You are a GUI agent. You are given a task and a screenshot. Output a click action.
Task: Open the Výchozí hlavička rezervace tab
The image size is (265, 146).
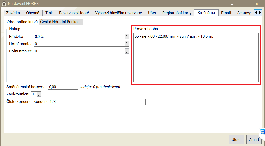118,13
